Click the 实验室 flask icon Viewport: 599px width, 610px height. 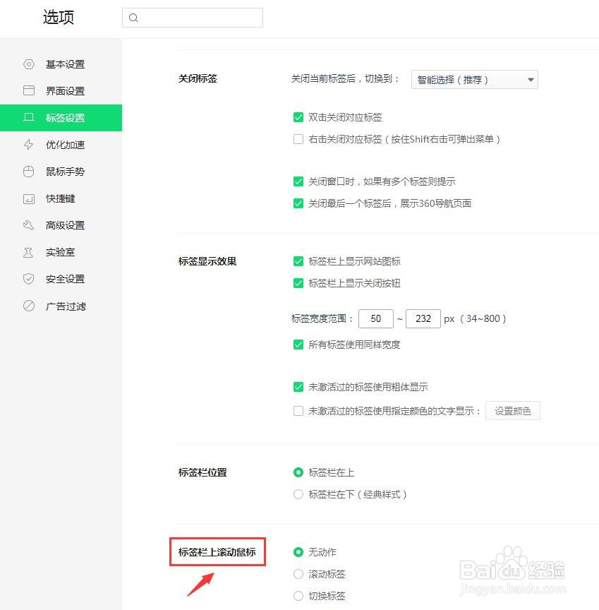click(29, 252)
